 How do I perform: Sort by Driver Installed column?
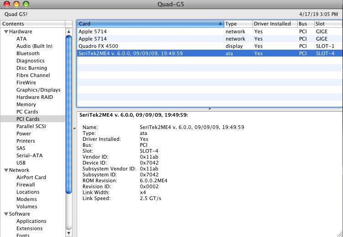click(x=275, y=24)
